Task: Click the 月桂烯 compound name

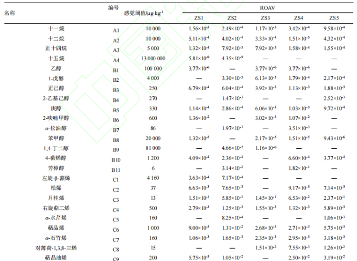Action: tap(56, 199)
